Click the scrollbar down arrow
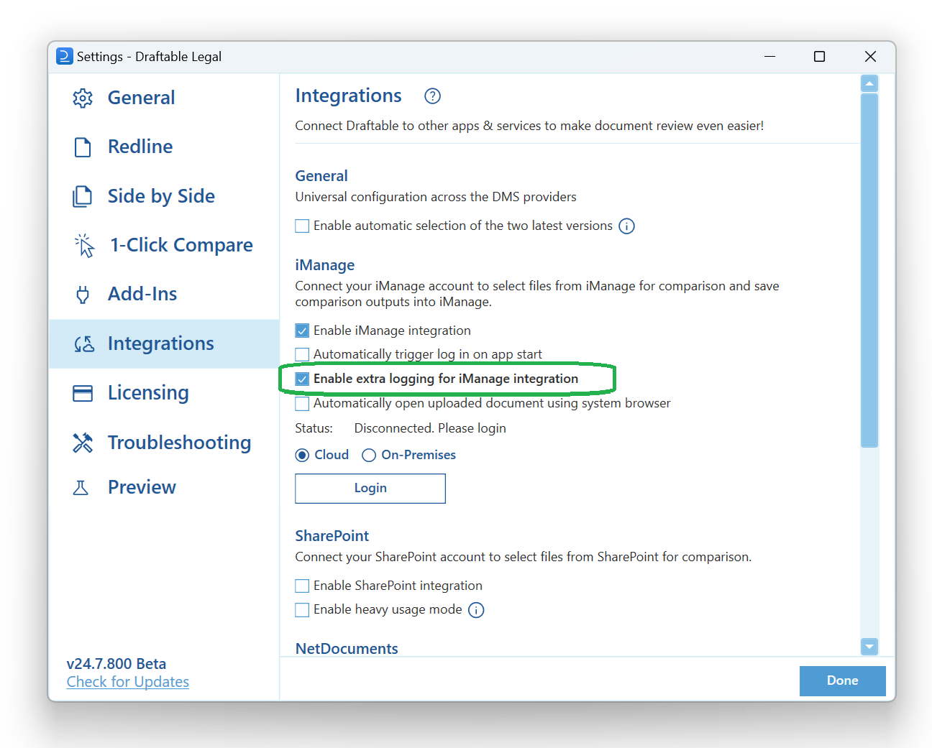The width and height of the screenshot is (932, 748). [869, 647]
